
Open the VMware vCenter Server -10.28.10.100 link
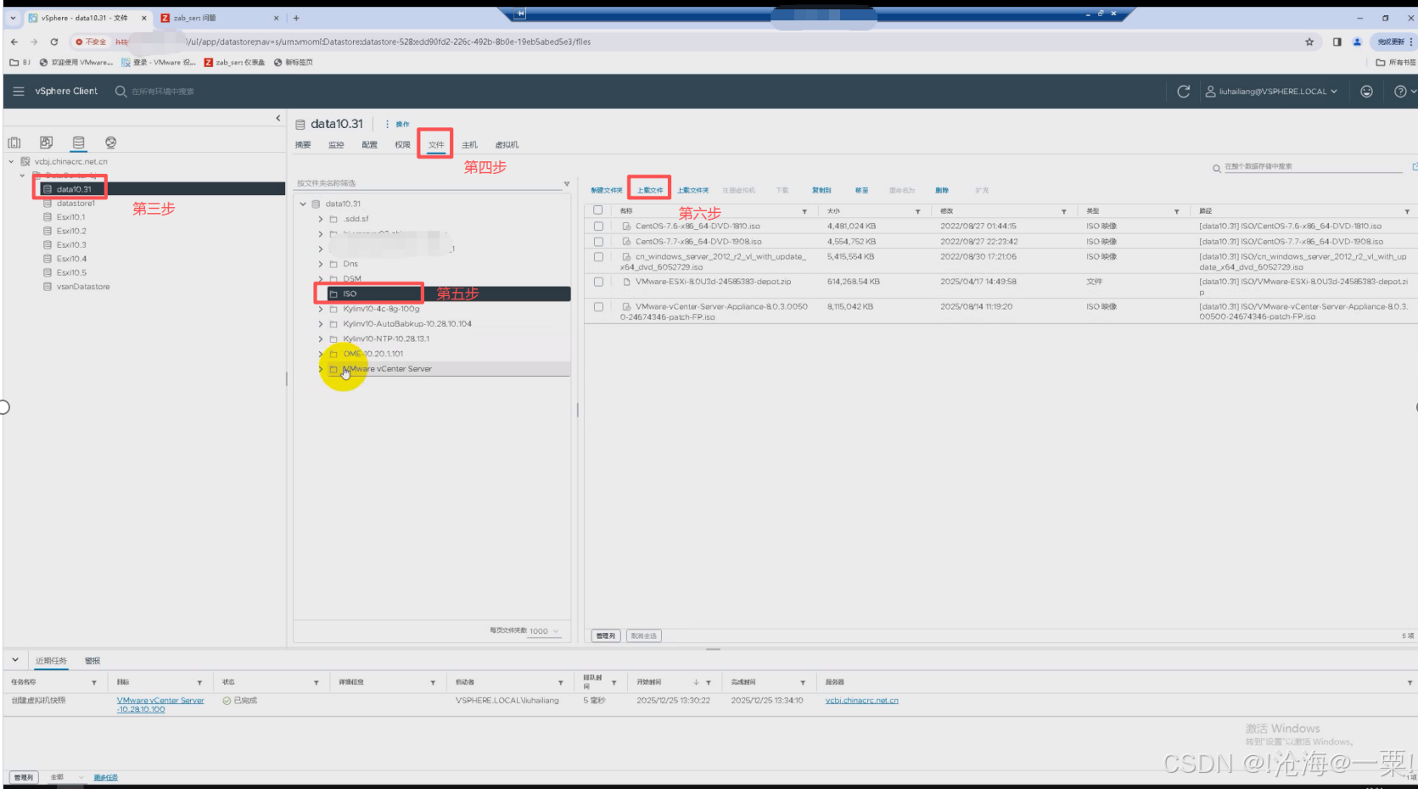(160, 705)
